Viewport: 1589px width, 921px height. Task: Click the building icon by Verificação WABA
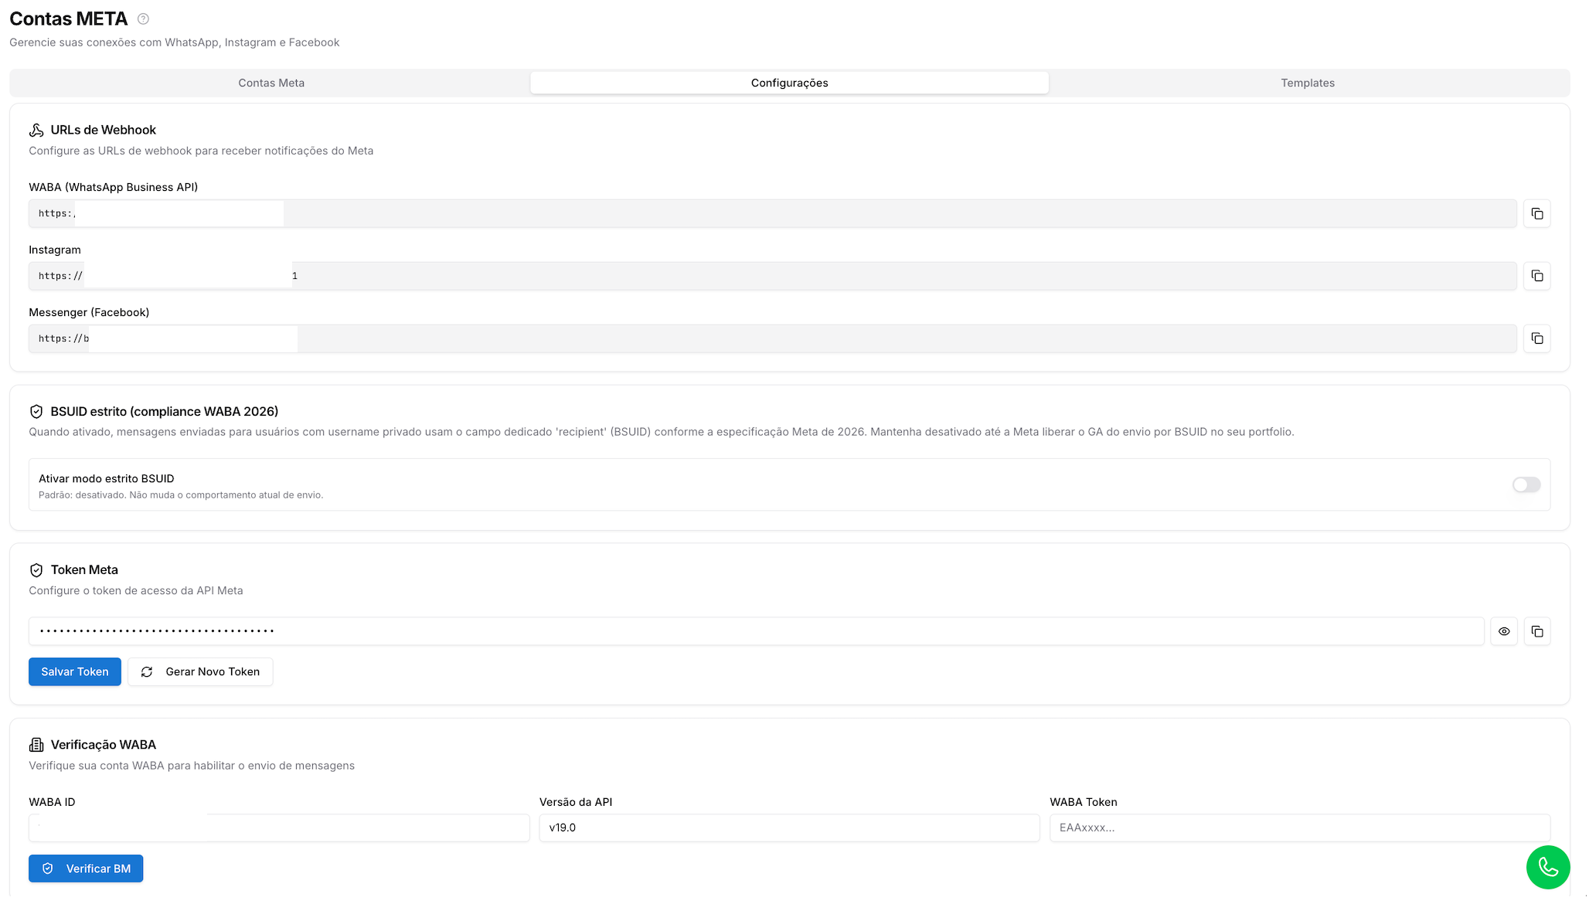pos(36,745)
